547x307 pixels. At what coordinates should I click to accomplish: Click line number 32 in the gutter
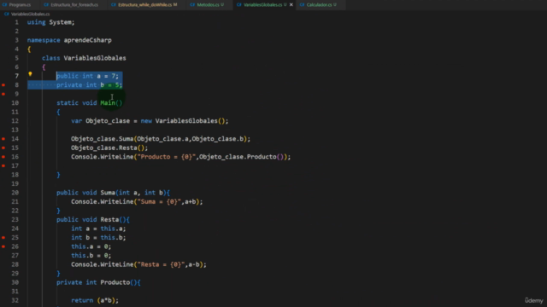coord(15,300)
